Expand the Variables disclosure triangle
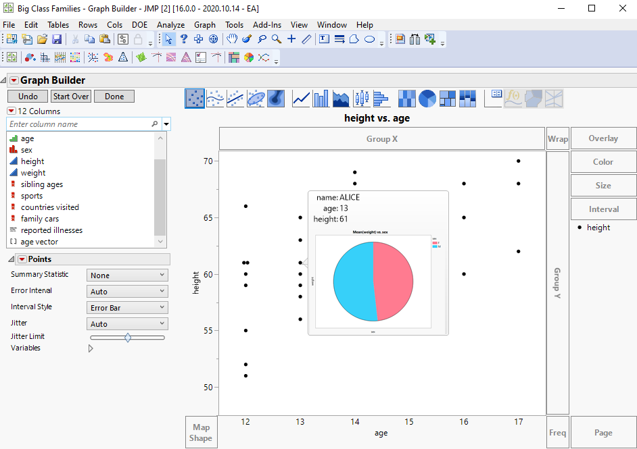Image resolution: width=637 pixels, height=449 pixels. pos(90,348)
